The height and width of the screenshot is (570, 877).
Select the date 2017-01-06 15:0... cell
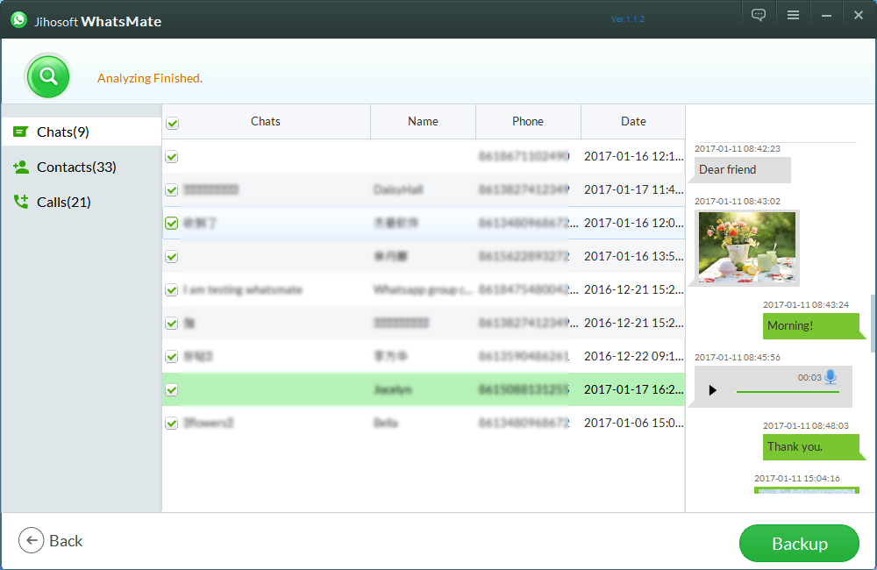pos(634,423)
